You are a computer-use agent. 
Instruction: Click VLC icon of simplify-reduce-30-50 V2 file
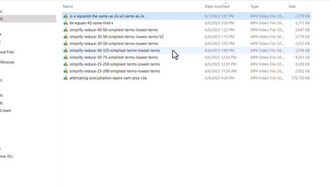pos(65,37)
